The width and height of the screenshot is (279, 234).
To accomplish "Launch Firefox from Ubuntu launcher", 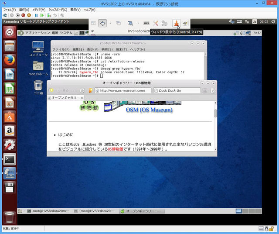I will [10, 60].
